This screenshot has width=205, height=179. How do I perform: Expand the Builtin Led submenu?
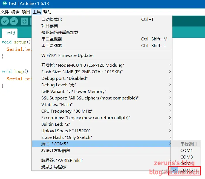pos(102,124)
